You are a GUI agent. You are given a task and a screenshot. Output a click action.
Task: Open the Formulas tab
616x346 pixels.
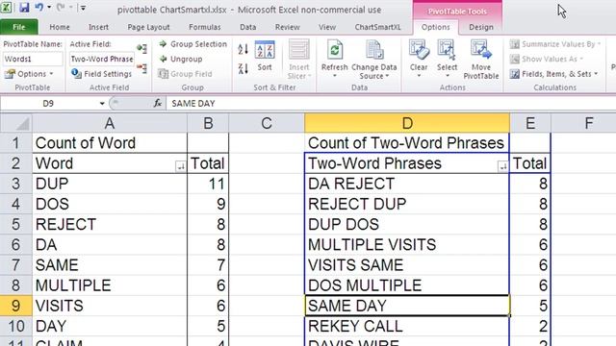pos(205,27)
